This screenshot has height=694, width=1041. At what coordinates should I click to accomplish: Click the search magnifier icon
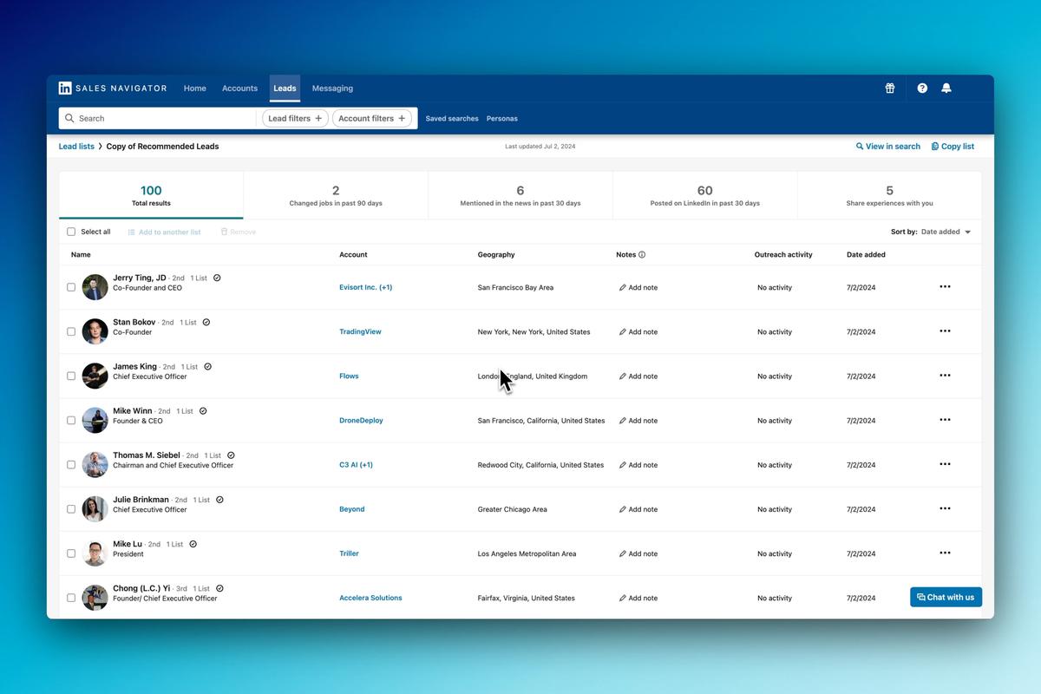pos(69,118)
